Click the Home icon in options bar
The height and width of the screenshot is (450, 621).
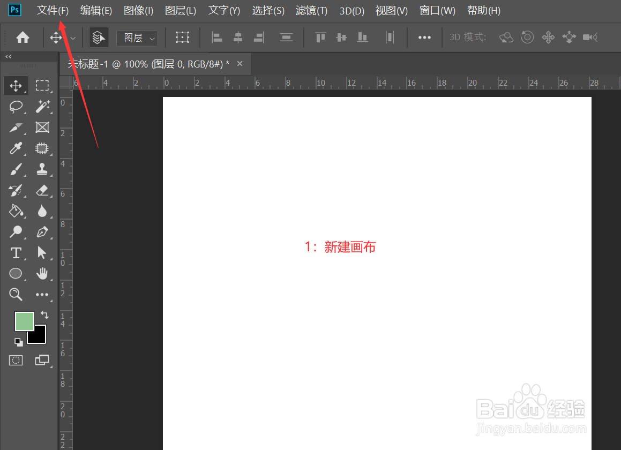23,37
